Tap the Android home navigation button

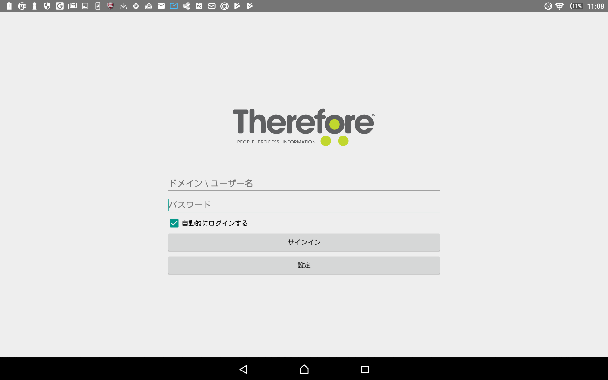tap(304, 369)
